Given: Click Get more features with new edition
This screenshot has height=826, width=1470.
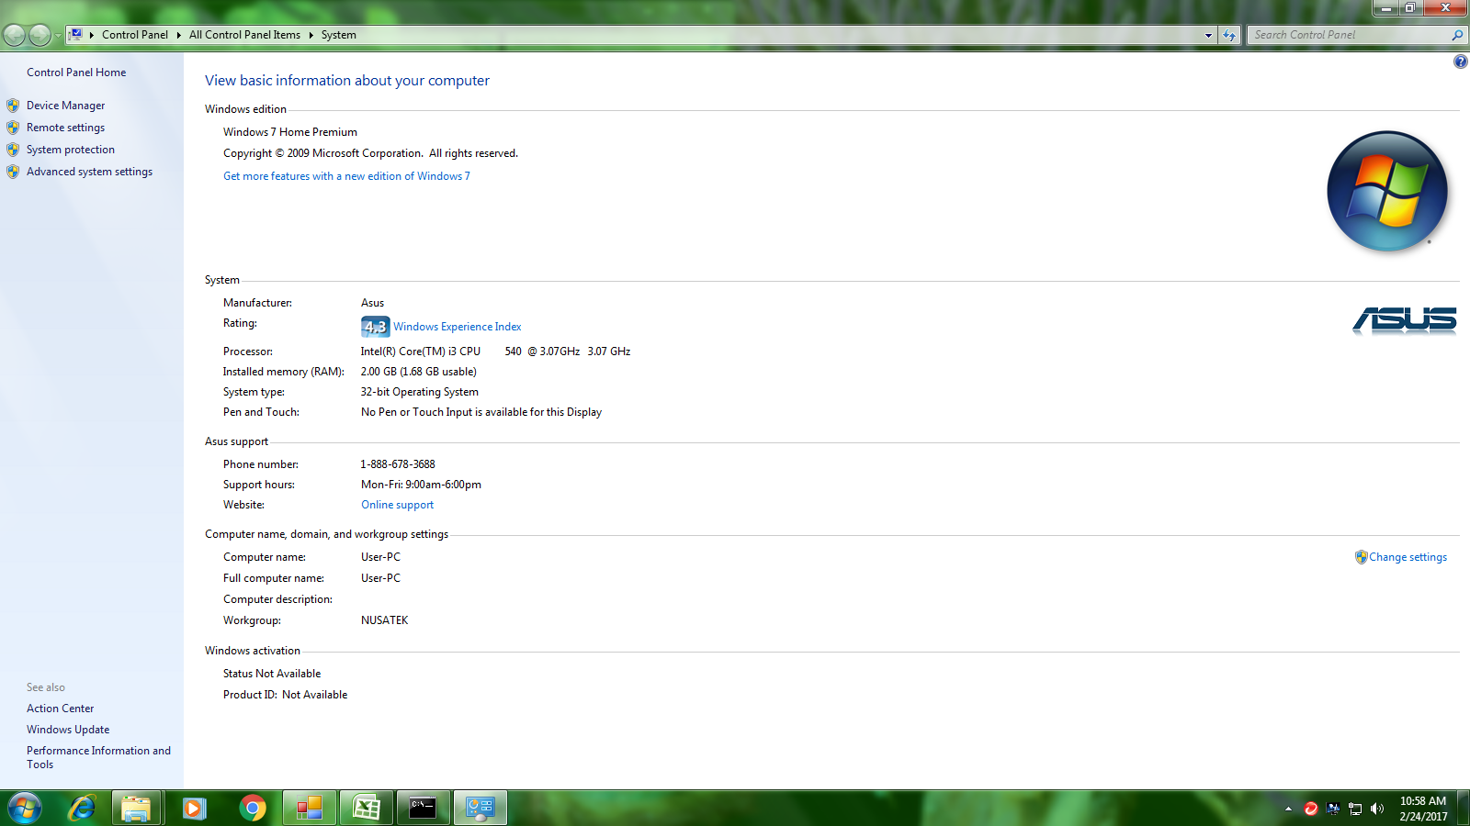Looking at the screenshot, I should click(x=346, y=176).
